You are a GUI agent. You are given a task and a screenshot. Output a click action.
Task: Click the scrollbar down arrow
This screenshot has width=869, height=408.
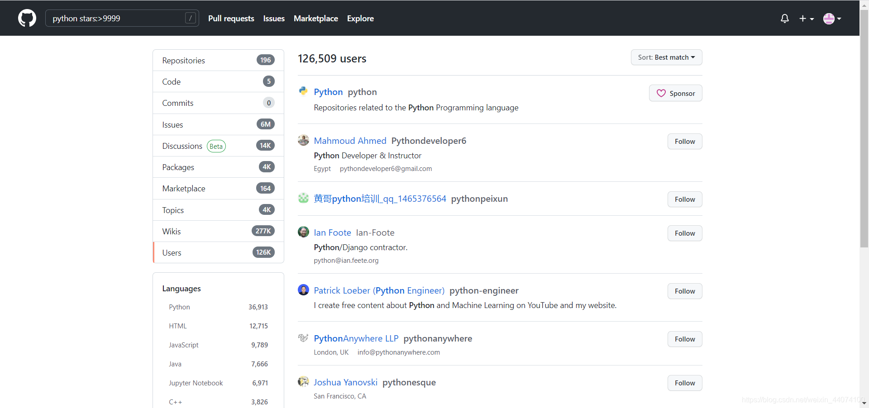coord(864,403)
